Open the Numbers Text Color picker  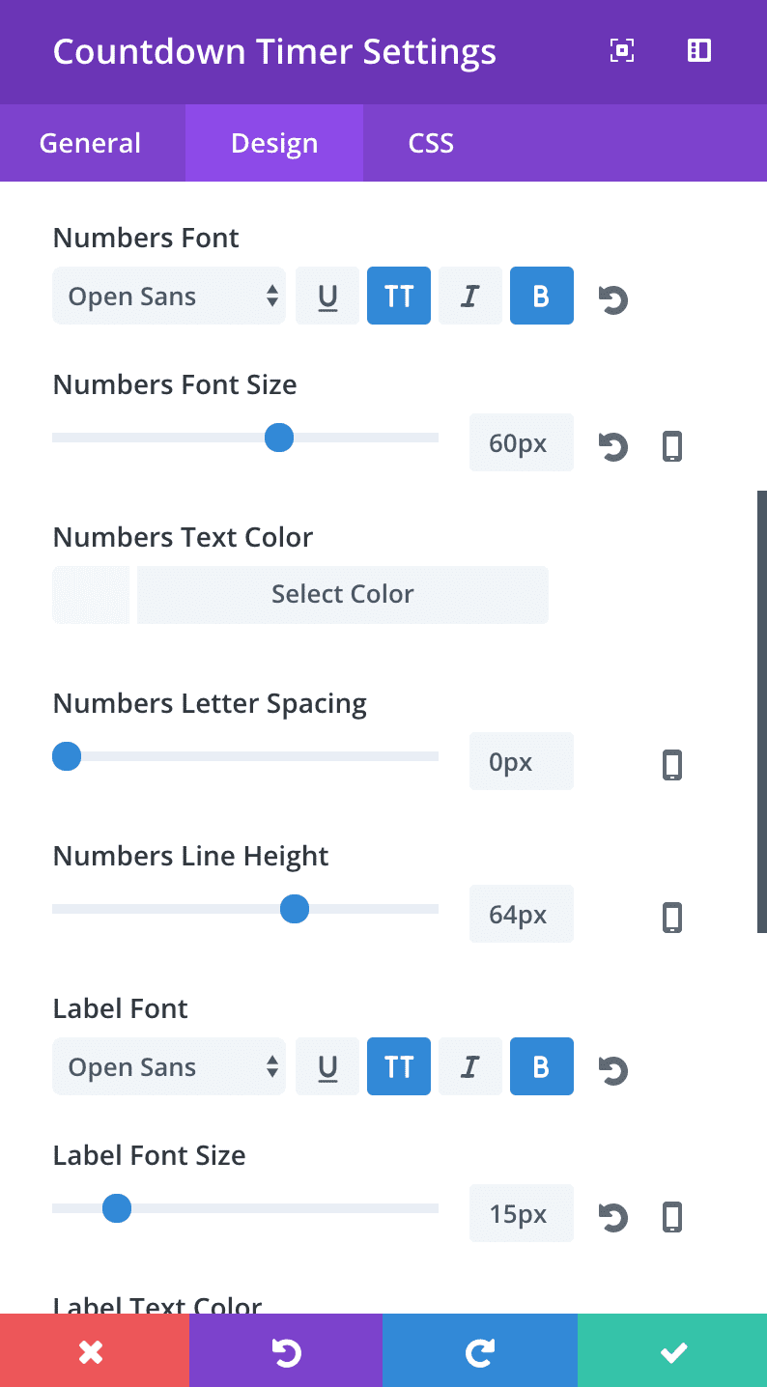(x=343, y=595)
